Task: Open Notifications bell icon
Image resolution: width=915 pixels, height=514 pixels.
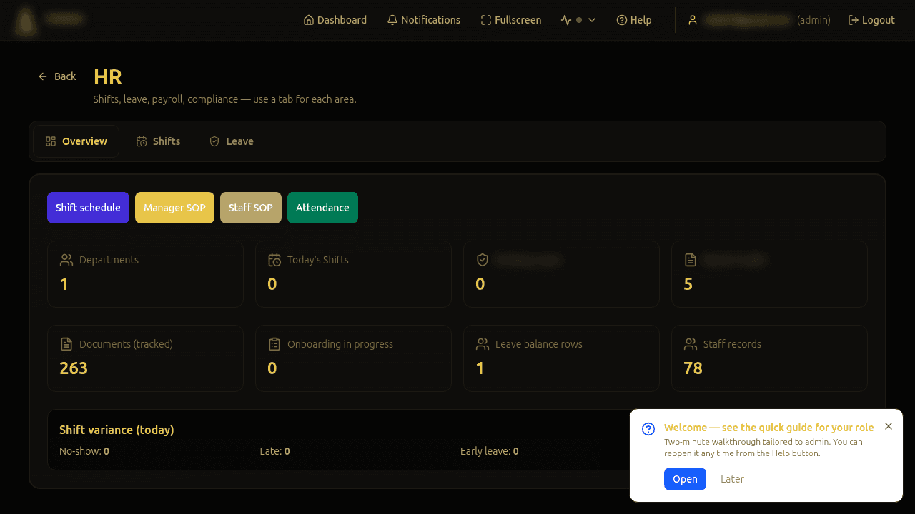Action: point(392,20)
